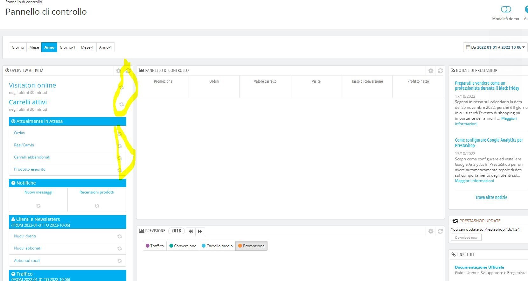Open the black friday news article
528x281 pixels.
point(487,86)
